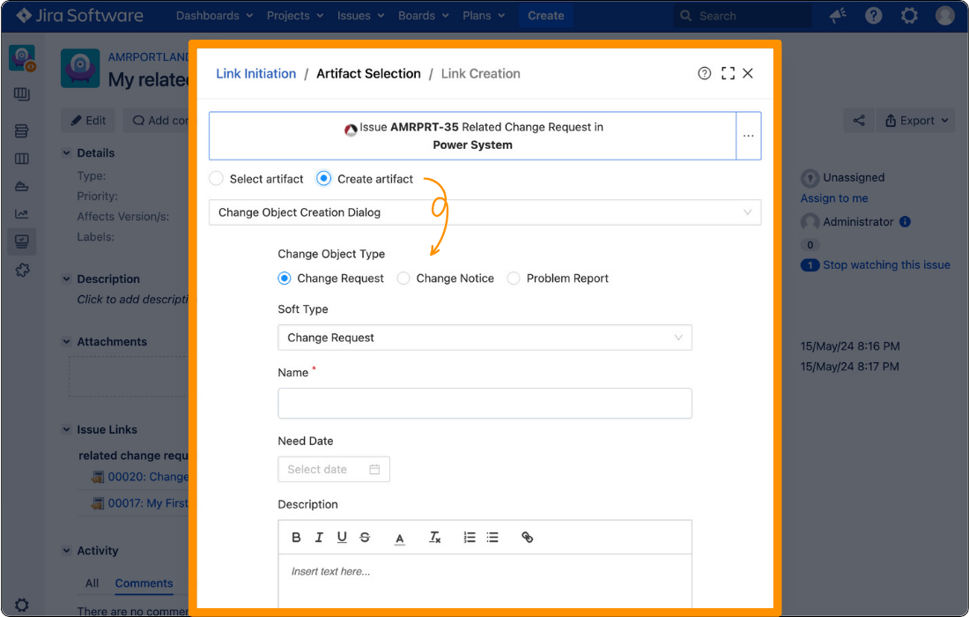Screen dimensions: 969x617
Task: Insert a numbered list in the description
Action: coord(470,537)
